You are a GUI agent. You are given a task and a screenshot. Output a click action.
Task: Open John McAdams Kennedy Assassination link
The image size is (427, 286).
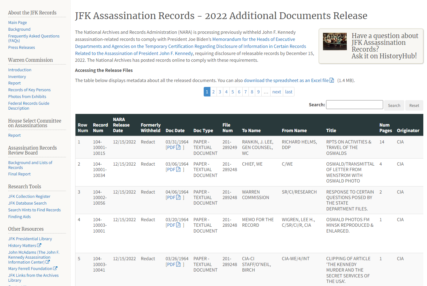(x=34, y=257)
